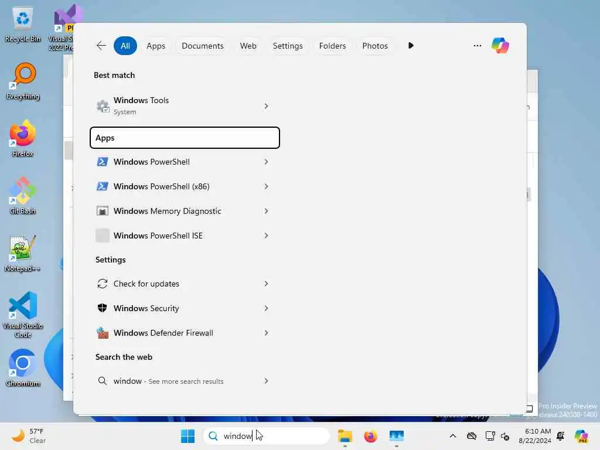The image size is (600, 450).
Task: Switch to the Documents filter tab
Action: click(202, 46)
